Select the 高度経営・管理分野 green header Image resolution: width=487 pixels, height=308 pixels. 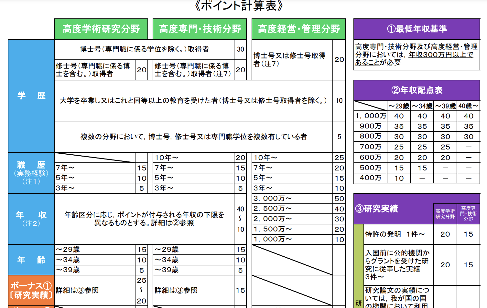[299, 29]
